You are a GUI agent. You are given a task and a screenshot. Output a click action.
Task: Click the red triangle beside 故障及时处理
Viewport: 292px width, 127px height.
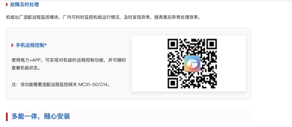point(7,4)
